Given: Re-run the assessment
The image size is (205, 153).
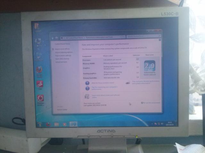Looking at the screenshot, I should click(x=151, y=103).
